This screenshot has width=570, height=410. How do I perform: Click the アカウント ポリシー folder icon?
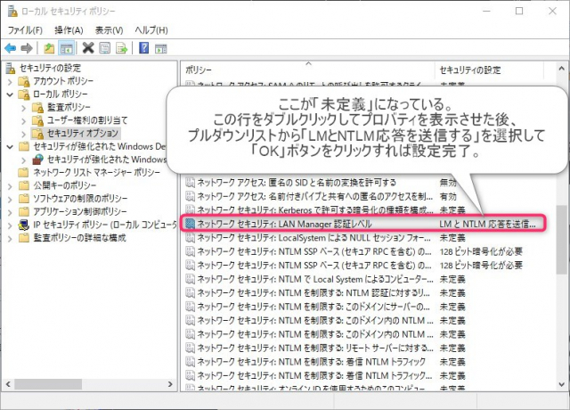[x=24, y=81]
